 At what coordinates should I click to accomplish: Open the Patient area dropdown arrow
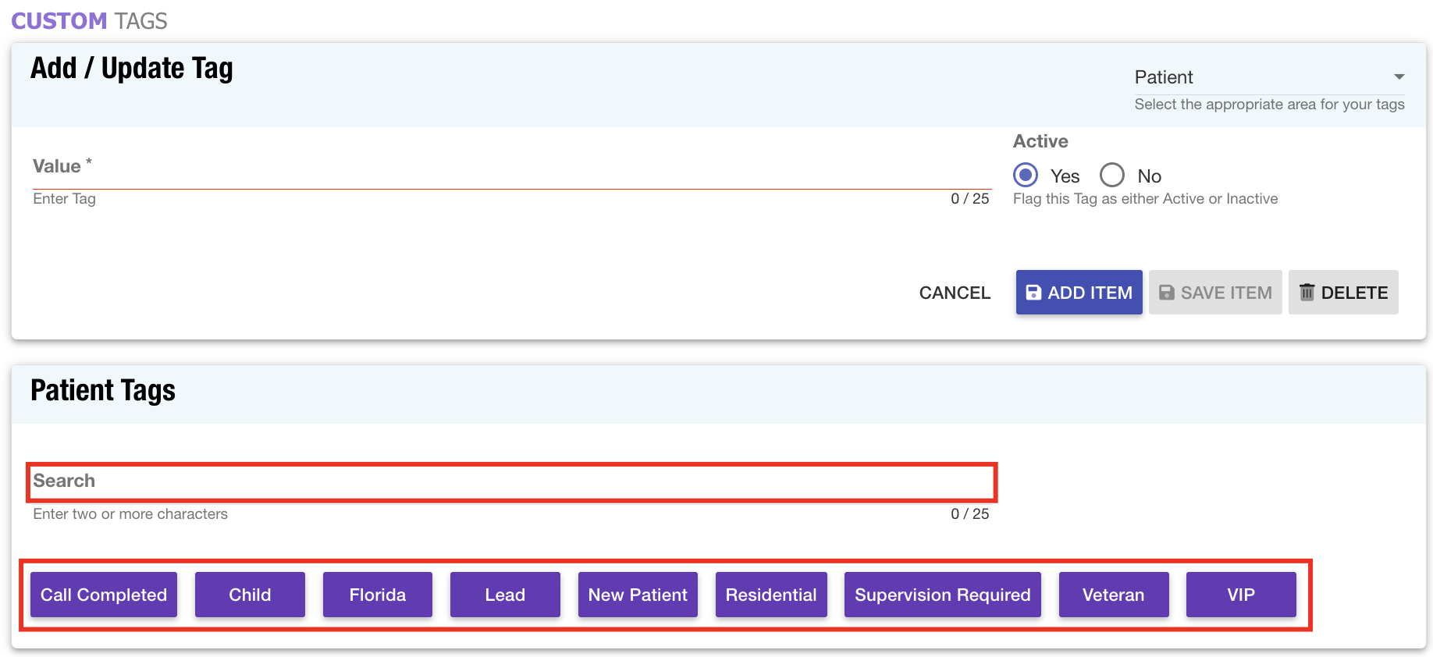pyautogui.click(x=1399, y=76)
